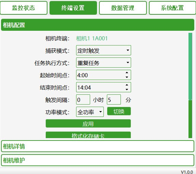Viewport: 196px width, 174px height.
Task: Click the 格式化存储卡 button
Action: pos(88,135)
